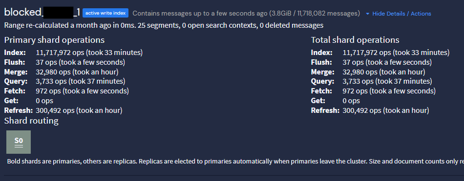Click Primary shard Query 3,733 ops text
464x181 pixels.
point(81,81)
